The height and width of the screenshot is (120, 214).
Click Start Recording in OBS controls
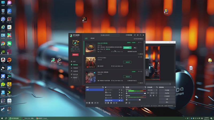pyautogui.click(x=167, y=93)
